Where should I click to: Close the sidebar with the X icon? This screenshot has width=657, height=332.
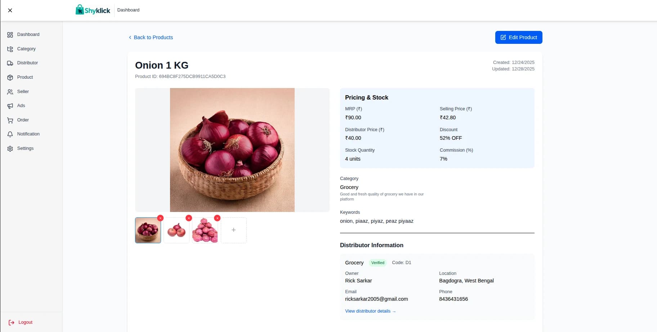[10, 10]
